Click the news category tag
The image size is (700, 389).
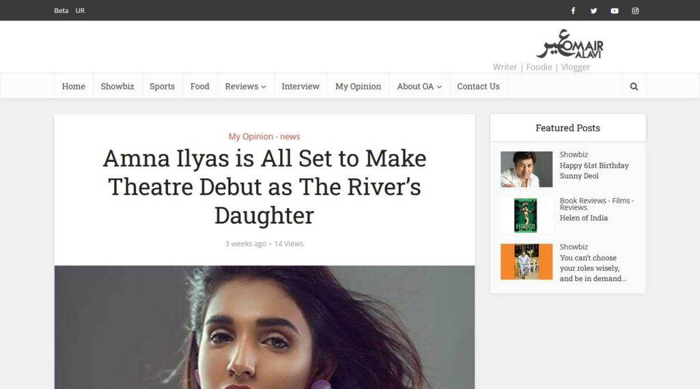pyautogui.click(x=290, y=137)
